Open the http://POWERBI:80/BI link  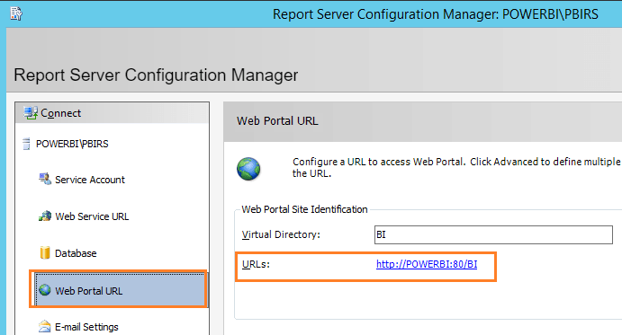[x=427, y=264]
